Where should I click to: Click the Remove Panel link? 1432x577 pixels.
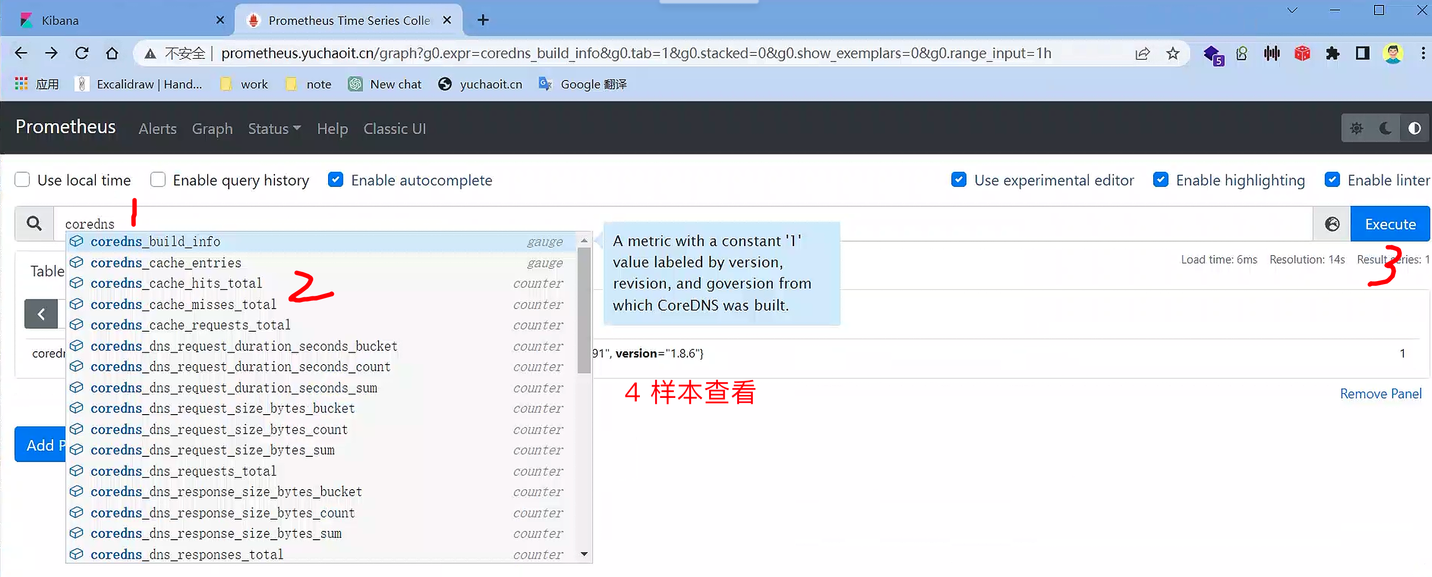(x=1380, y=393)
